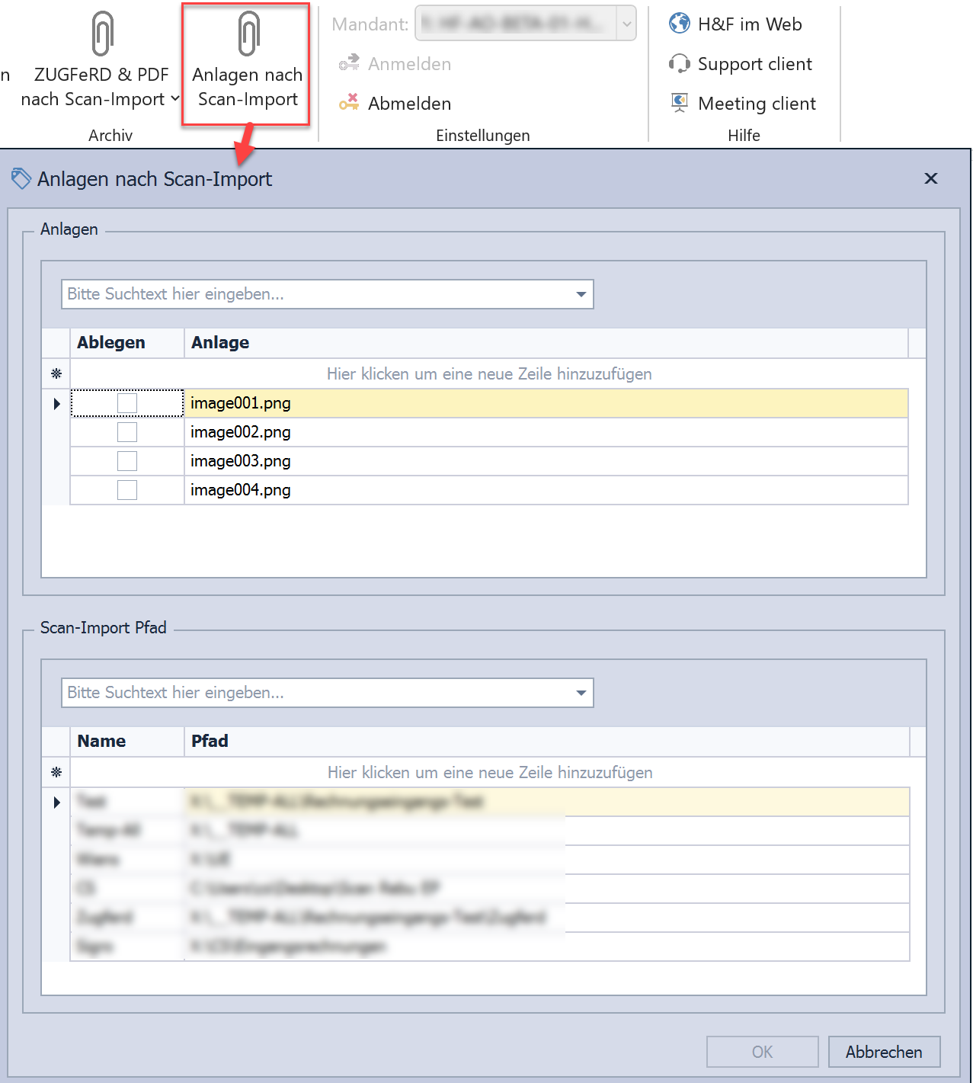Open the Mandant combo box arrow

point(626,24)
